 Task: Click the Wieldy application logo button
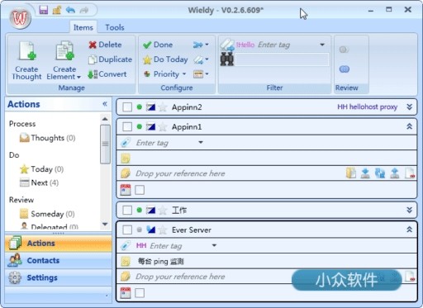[20, 18]
